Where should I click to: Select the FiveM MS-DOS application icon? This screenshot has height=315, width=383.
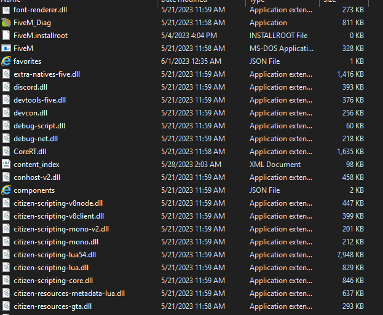[6, 49]
